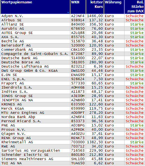
Task: Click Deutsche Bank AG name
Action: (19, 58)
